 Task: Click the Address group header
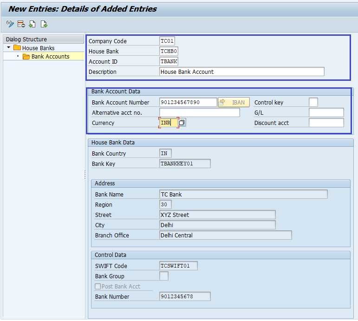(x=221, y=183)
